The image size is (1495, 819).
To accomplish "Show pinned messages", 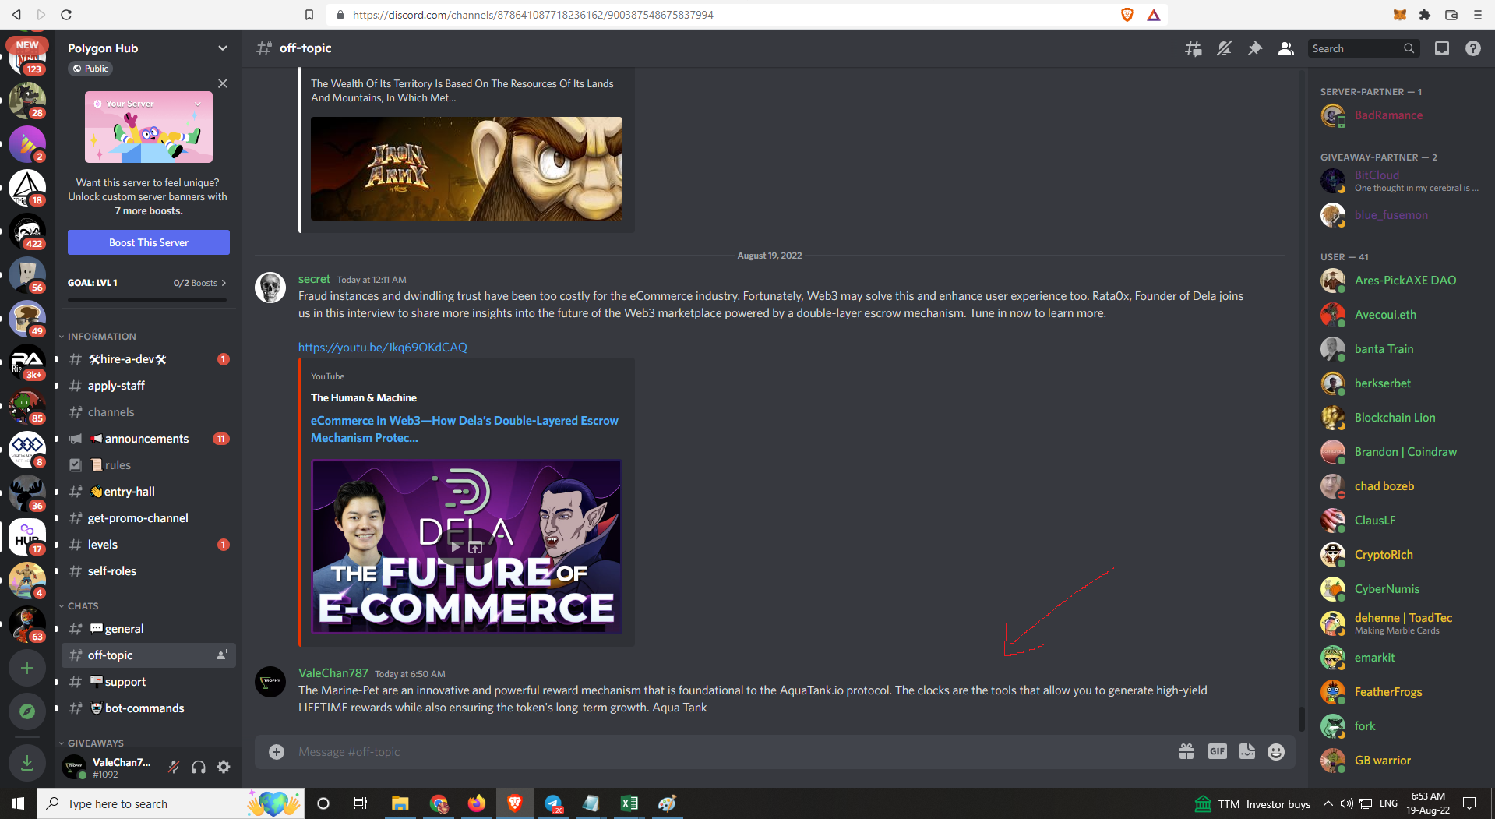I will tap(1255, 48).
